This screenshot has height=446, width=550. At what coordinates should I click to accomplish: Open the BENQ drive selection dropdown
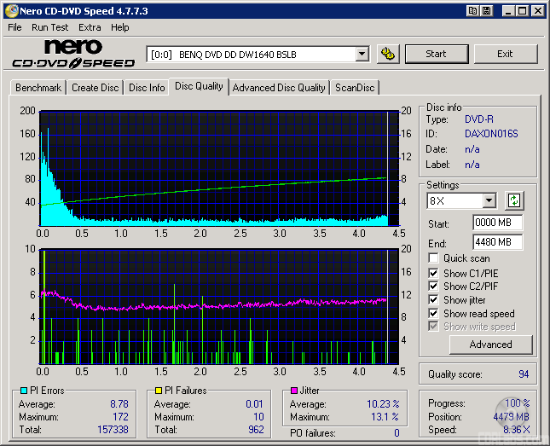362,54
